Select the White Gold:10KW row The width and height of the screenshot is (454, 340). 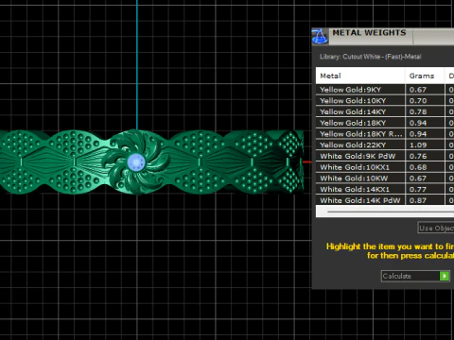[385, 178]
